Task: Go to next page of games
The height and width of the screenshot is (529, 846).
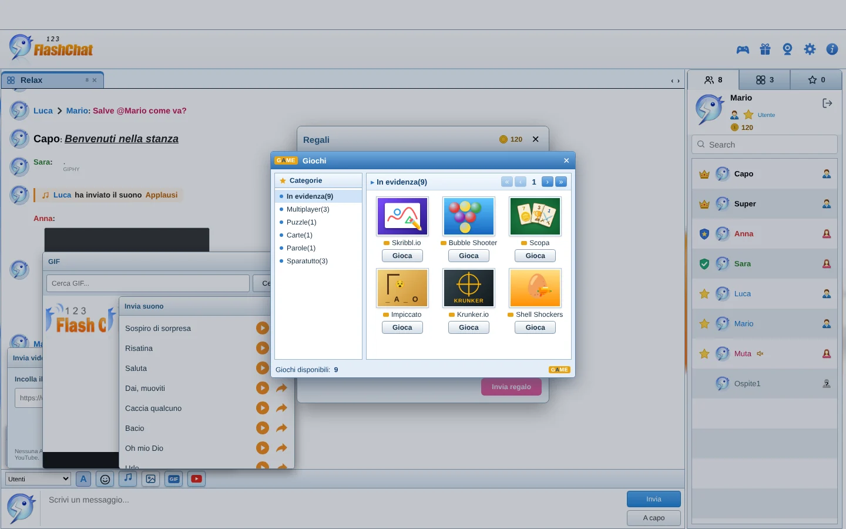Action: (x=548, y=182)
